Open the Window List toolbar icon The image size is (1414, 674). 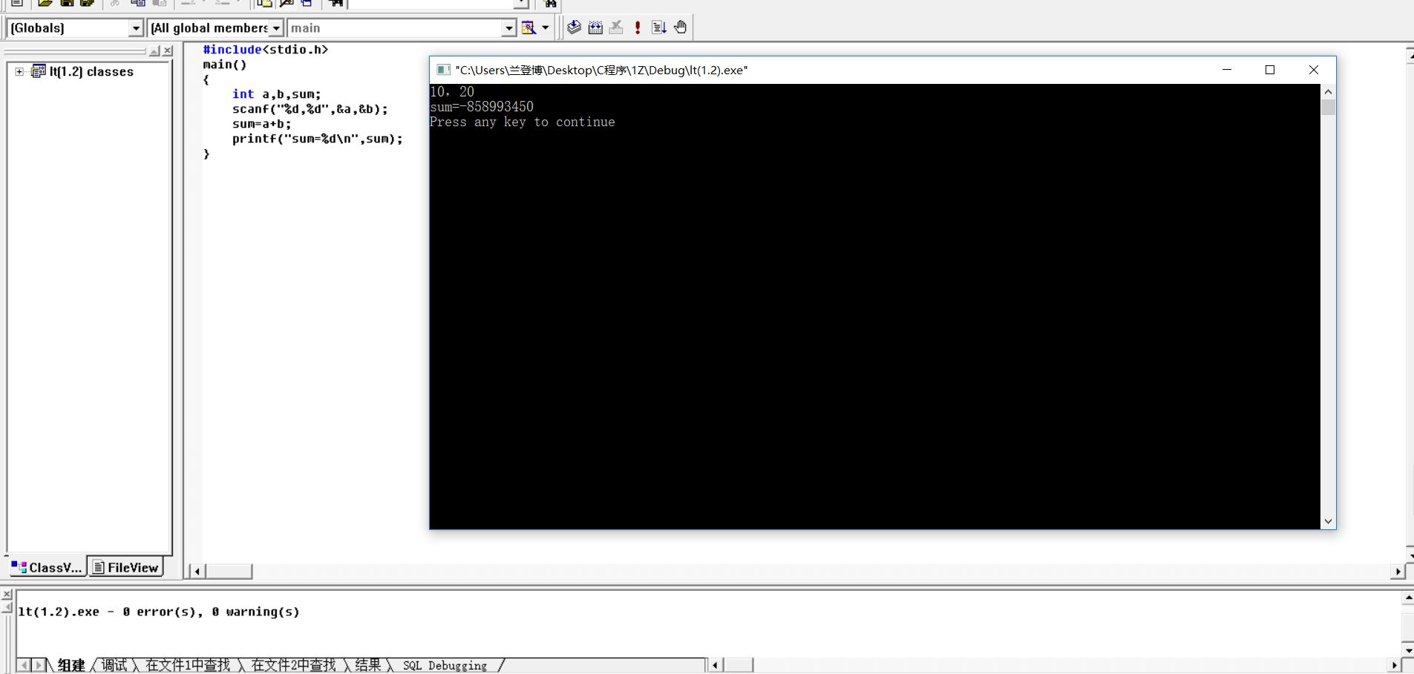point(307,3)
